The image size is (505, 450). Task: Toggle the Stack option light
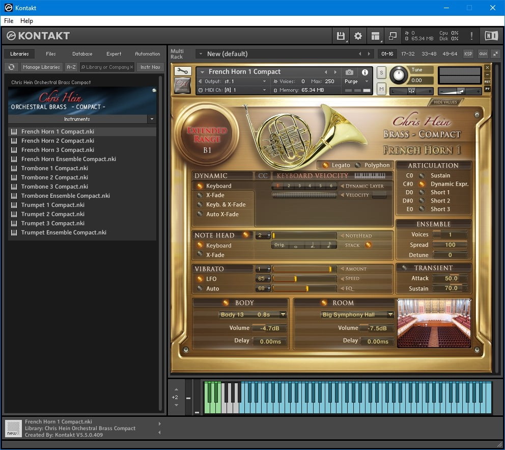[x=368, y=245]
